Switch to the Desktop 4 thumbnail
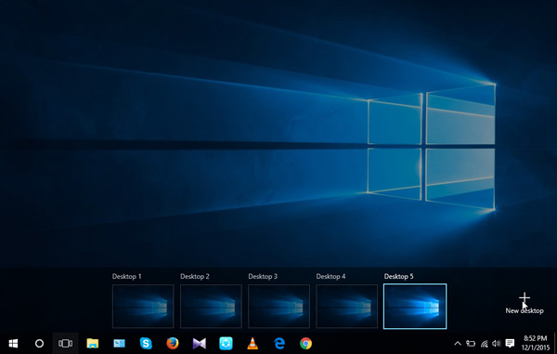This screenshot has width=557, height=354. [346, 306]
